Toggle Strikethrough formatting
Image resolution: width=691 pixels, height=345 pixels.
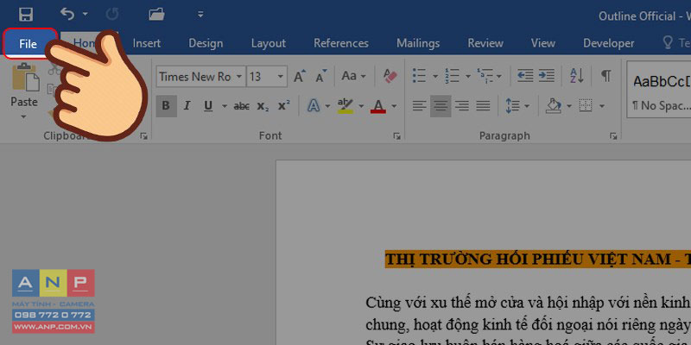pos(242,105)
